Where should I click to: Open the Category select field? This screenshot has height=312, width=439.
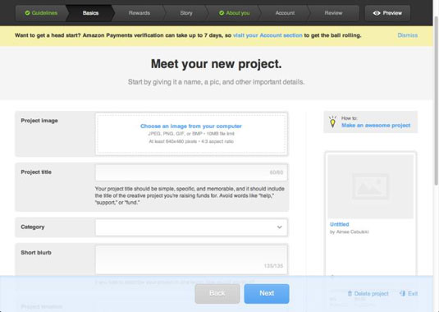(191, 227)
